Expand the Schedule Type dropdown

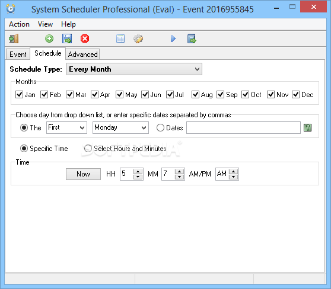coord(134,69)
